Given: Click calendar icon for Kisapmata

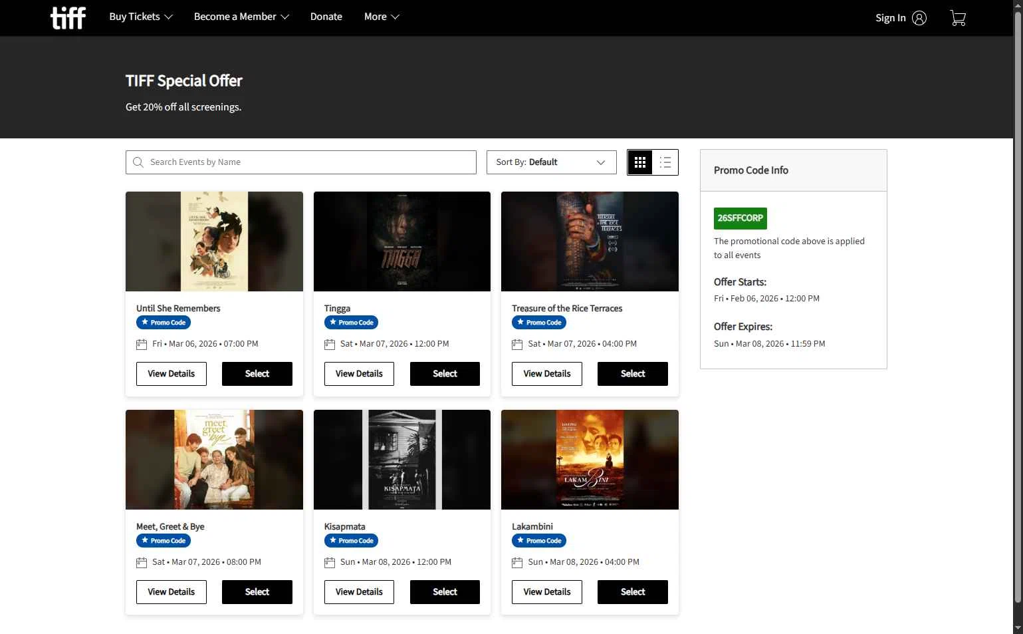Looking at the screenshot, I should point(330,562).
